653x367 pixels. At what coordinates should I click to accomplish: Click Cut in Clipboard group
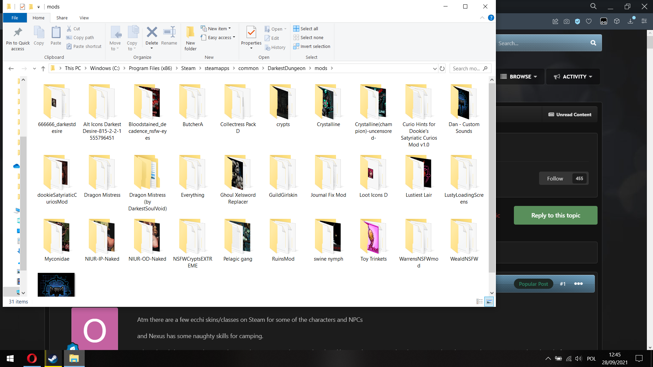[x=73, y=29]
